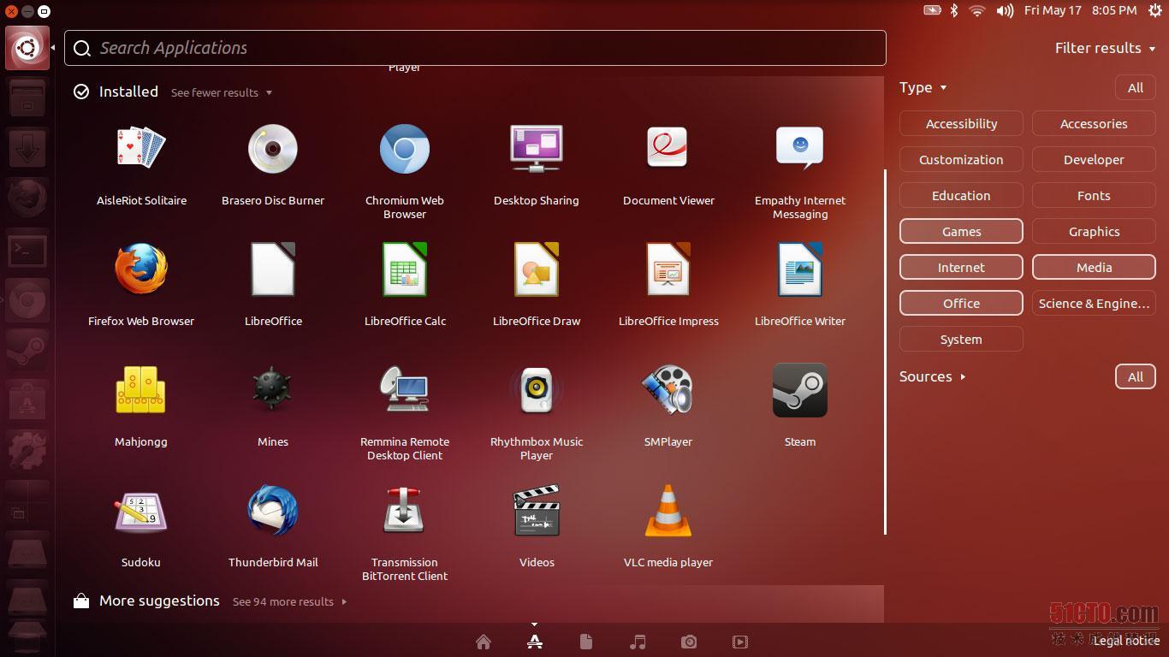
Task: Switch to the Music lens
Action: (x=638, y=642)
